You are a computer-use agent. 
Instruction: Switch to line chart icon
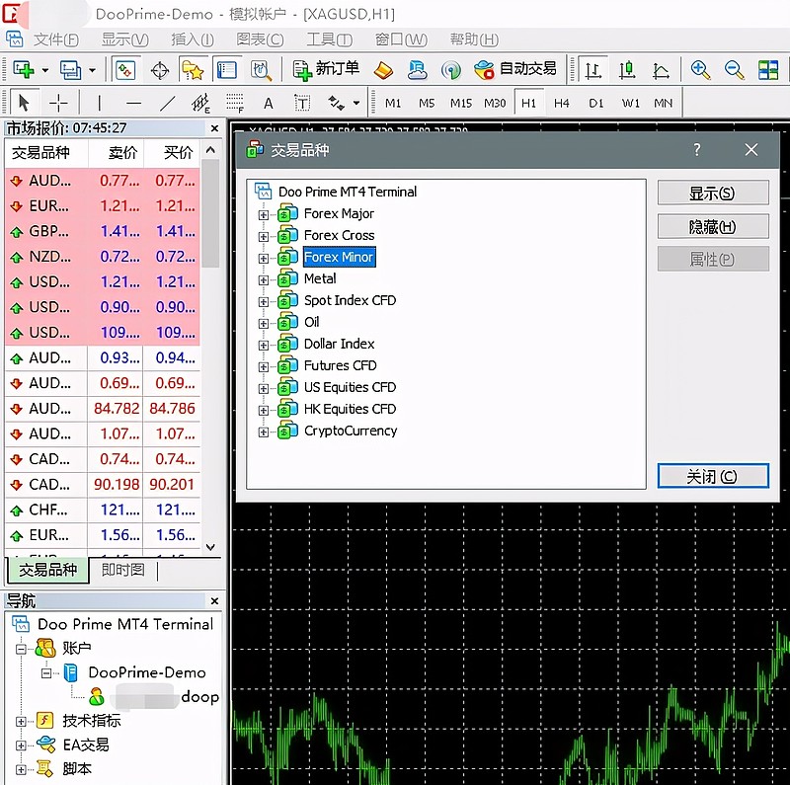tap(661, 70)
